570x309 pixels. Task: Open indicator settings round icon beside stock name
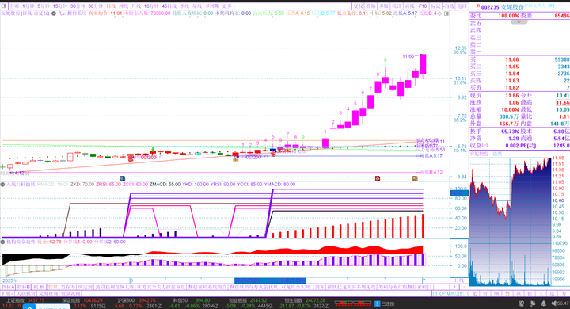pos(54,13)
